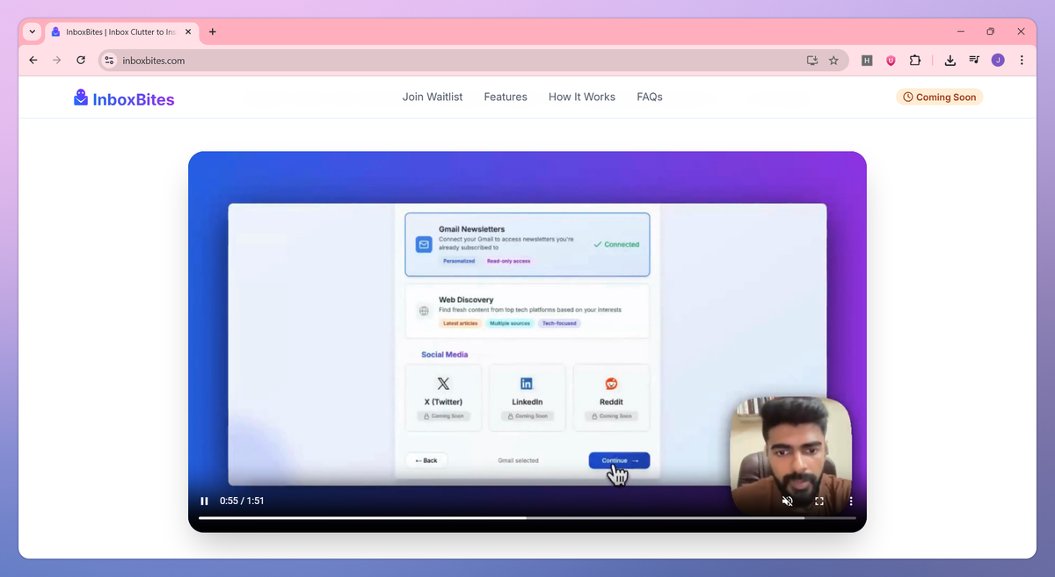
Task: Click the green Connected status text
Action: coord(616,244)
